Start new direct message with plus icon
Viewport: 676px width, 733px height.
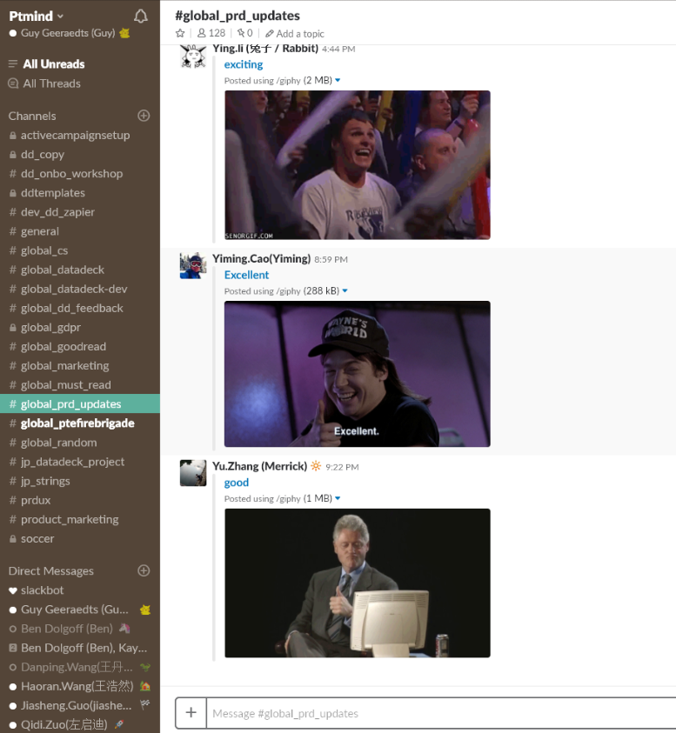point(144,570)
